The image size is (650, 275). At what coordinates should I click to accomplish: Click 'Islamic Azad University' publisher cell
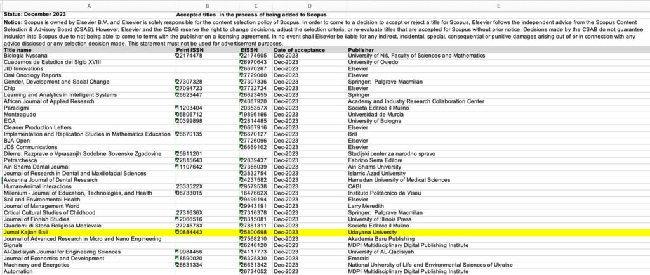pyautogui.click(x=498, y=173)
